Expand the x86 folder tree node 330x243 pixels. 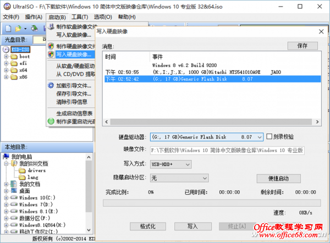6,77
